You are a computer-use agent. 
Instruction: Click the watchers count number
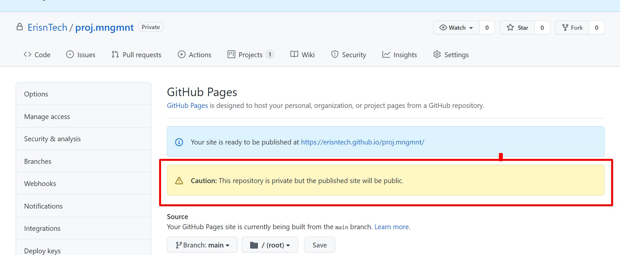(487, 27)
